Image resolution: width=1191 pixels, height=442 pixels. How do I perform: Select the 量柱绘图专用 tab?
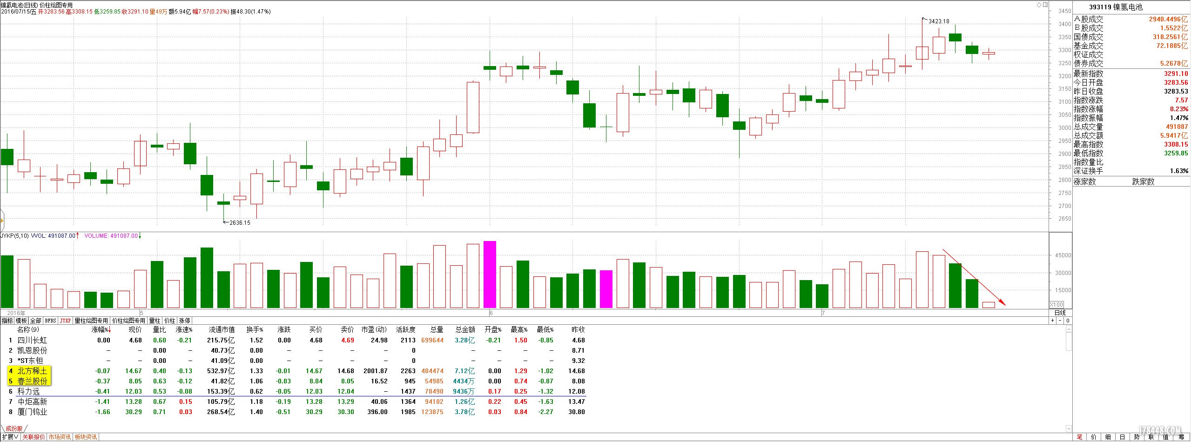pyautogui.click(x=91, y=321)
